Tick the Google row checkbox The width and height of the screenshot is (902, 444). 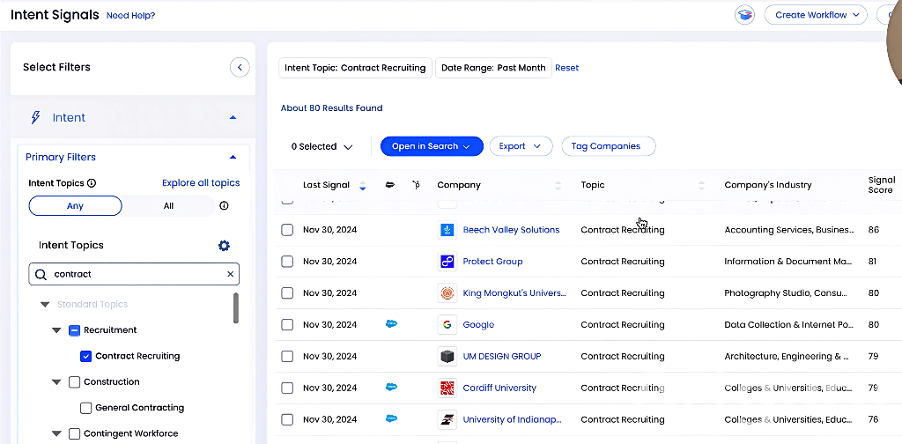[x=287, y=325]
